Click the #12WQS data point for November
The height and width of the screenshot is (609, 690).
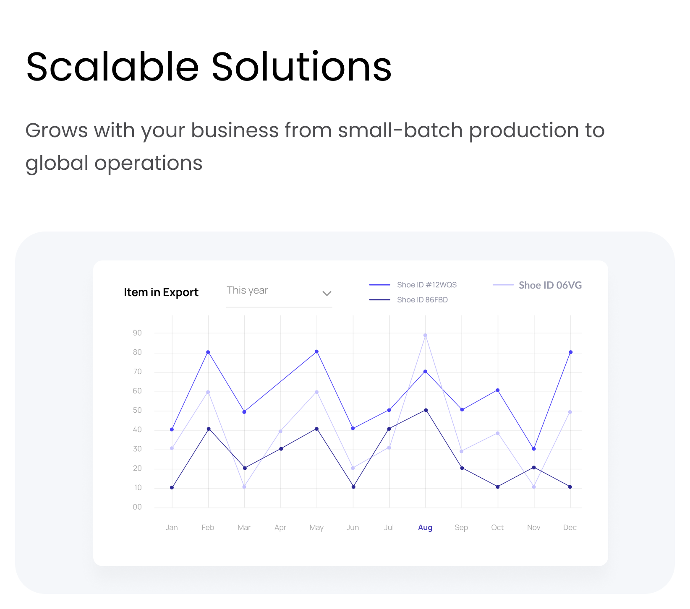click(534, 449)
